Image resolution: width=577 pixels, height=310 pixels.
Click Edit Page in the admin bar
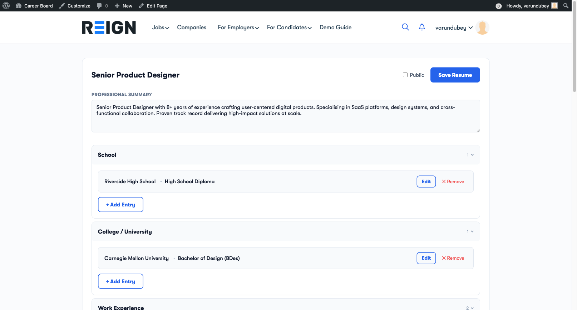pyautogui.click(x=153, y=6)
